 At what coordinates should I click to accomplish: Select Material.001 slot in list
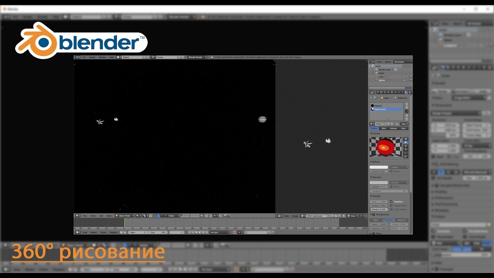coord(387,109)
